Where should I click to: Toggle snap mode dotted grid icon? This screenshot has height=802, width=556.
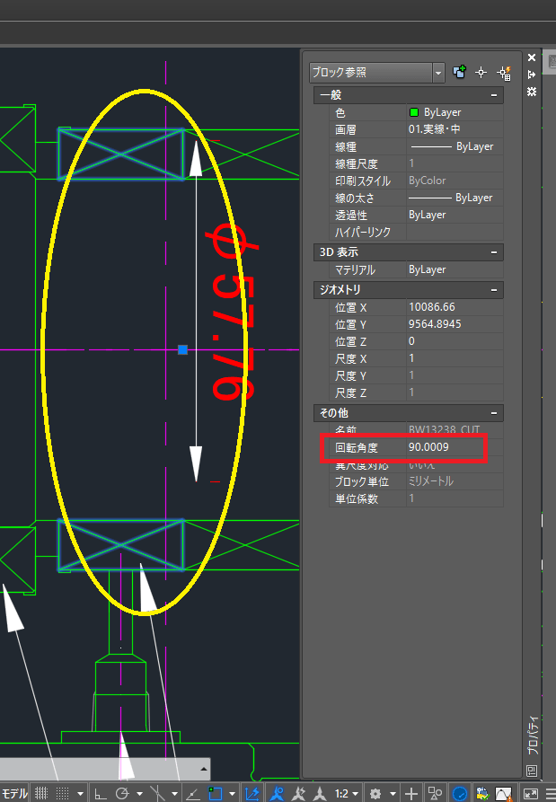pyautogui.click(x=62, y=793)
